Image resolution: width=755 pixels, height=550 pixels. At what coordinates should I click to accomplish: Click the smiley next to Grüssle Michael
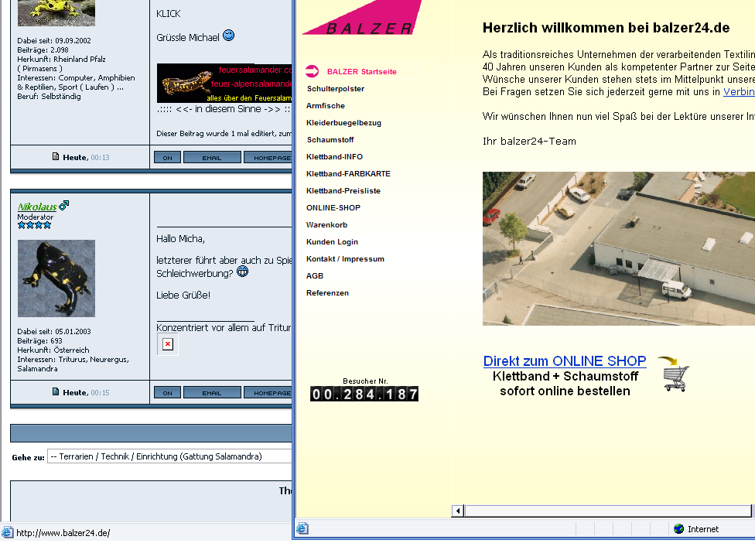coord(228,36)
